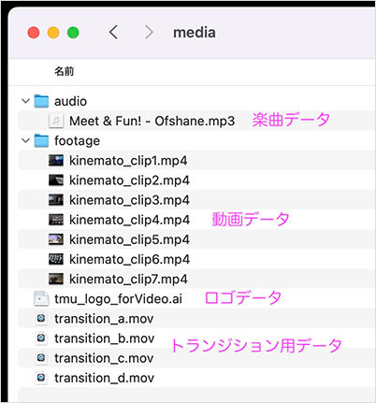Collapse the audio folder chevron

(x=25, y=101)
